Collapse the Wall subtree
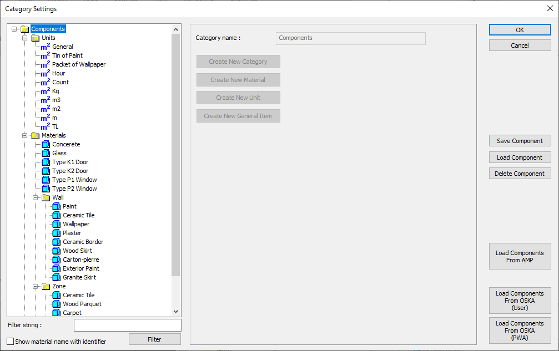Viewport: 559px width, 351px height. (x=35, y=197)
